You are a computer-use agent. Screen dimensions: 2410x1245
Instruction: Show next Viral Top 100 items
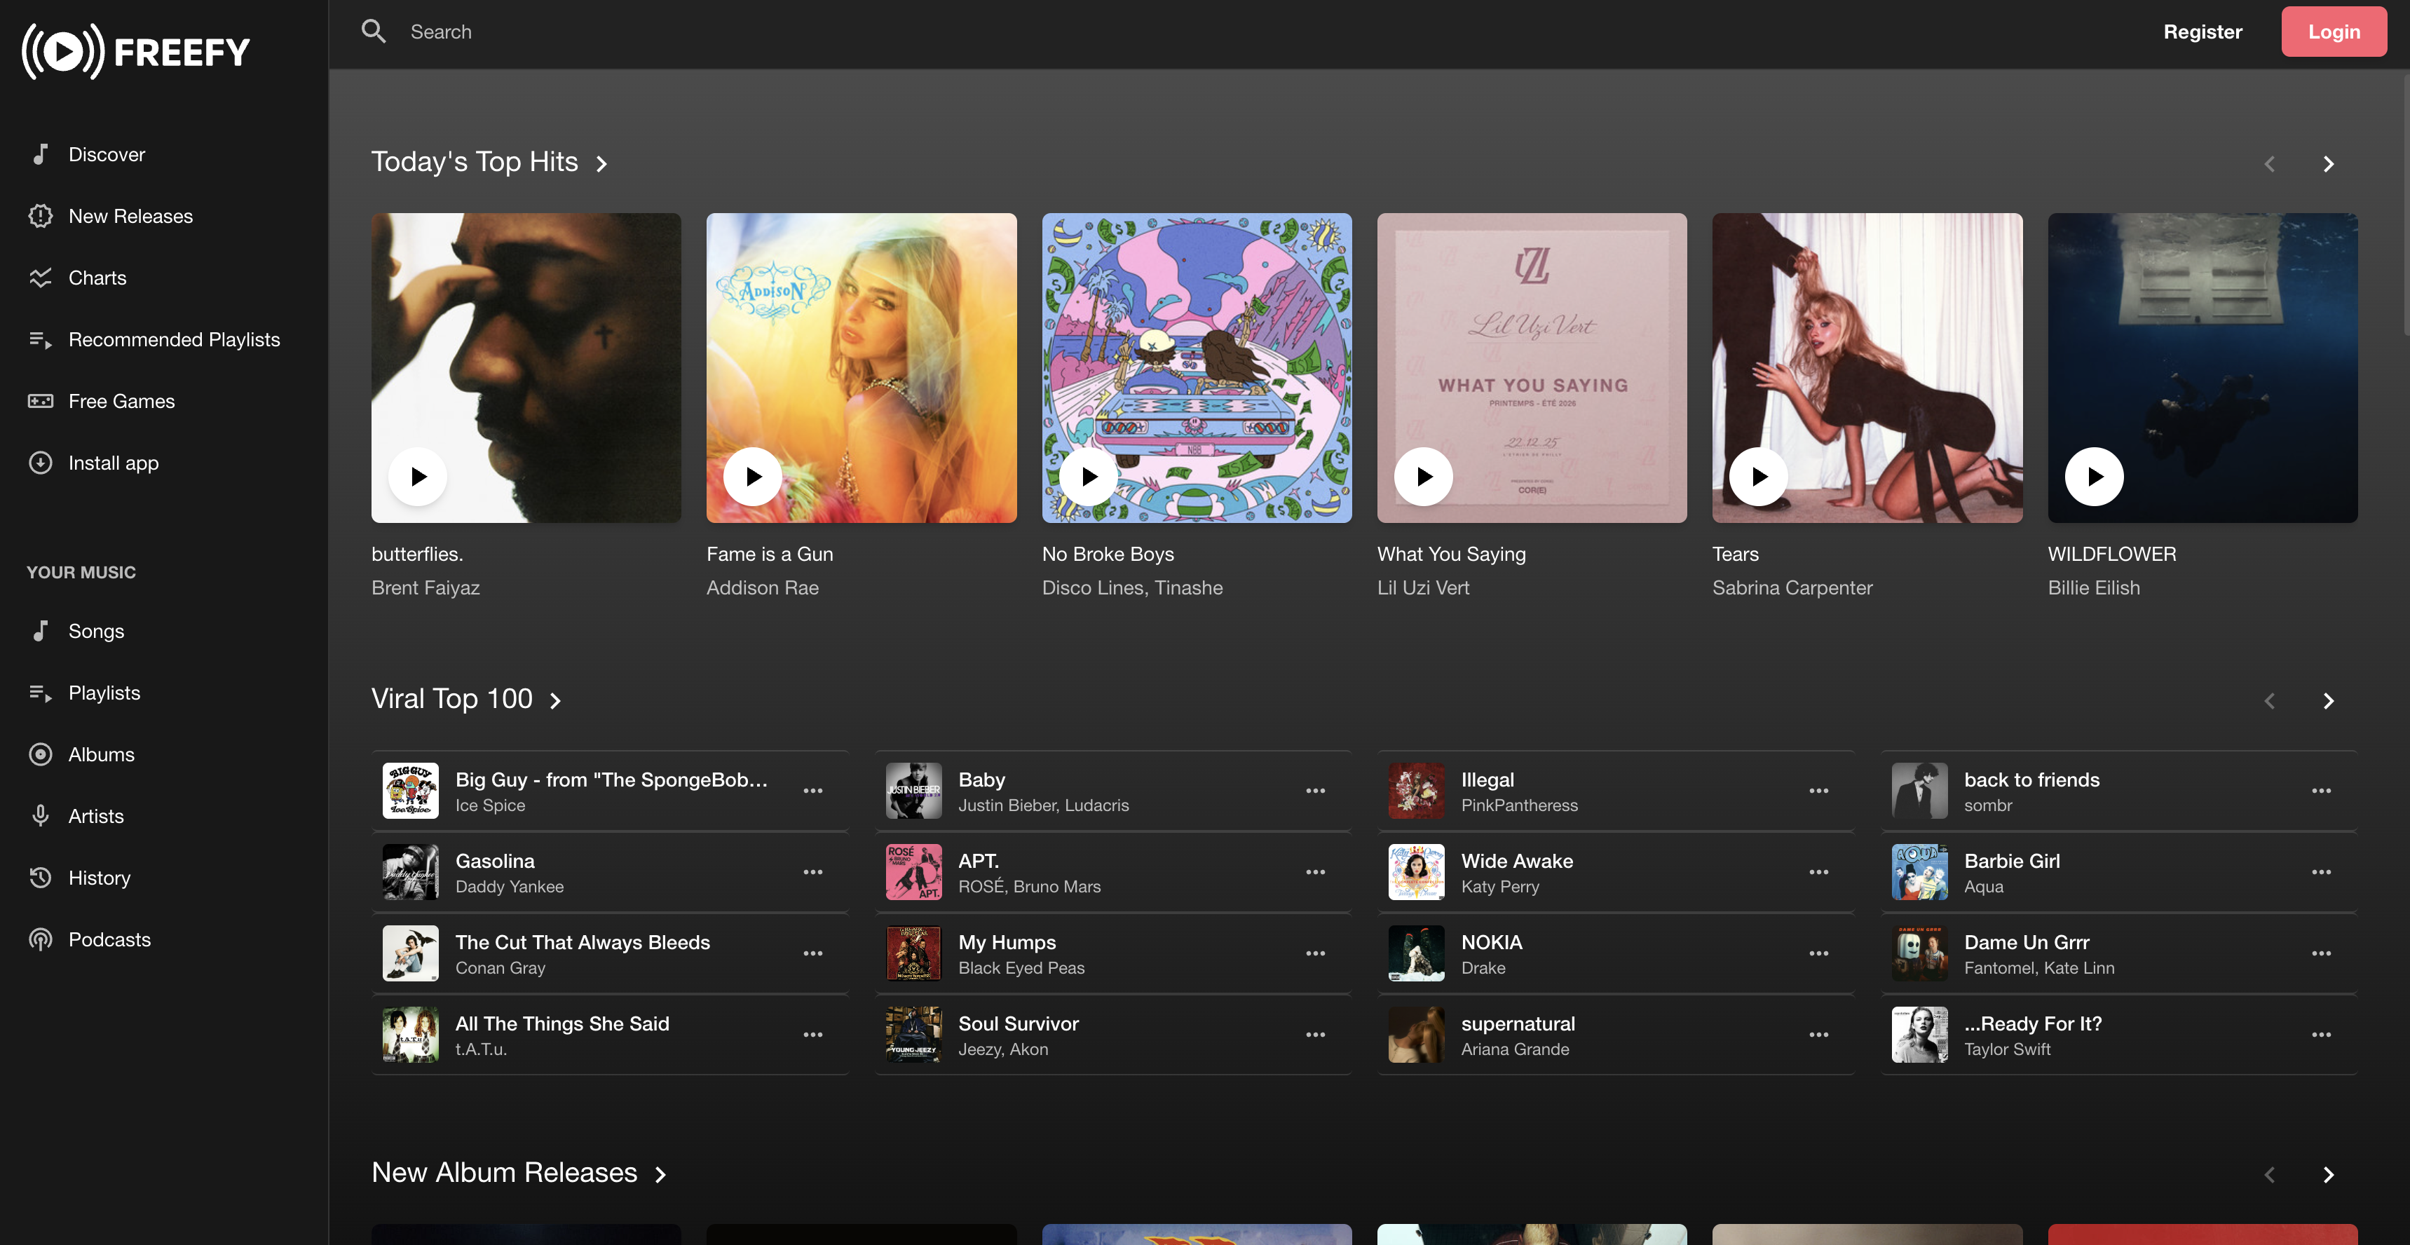pos(2329,700)
